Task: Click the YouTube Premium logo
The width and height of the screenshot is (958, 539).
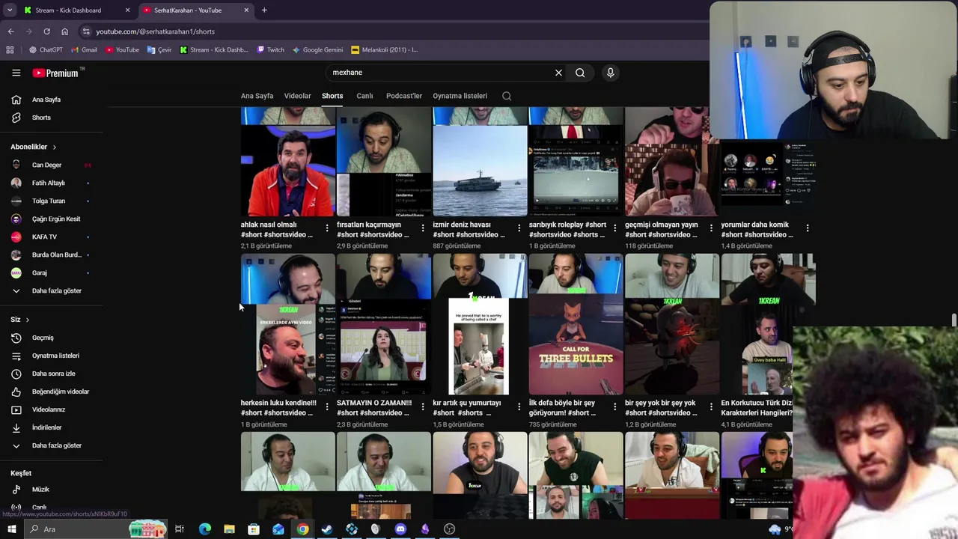Action: 56,73
